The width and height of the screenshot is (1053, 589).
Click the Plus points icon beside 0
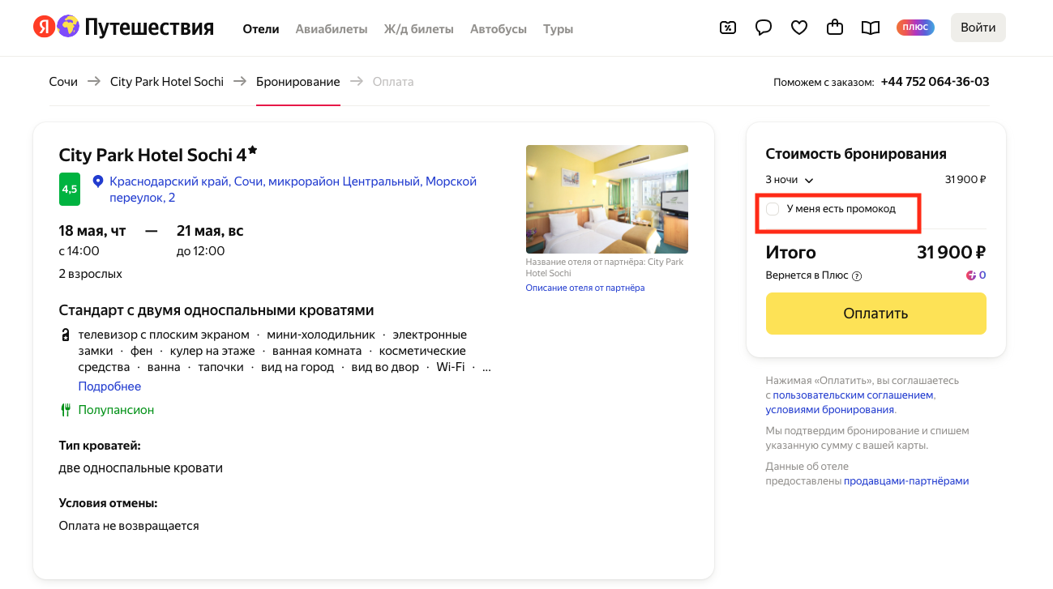point(971,275)
